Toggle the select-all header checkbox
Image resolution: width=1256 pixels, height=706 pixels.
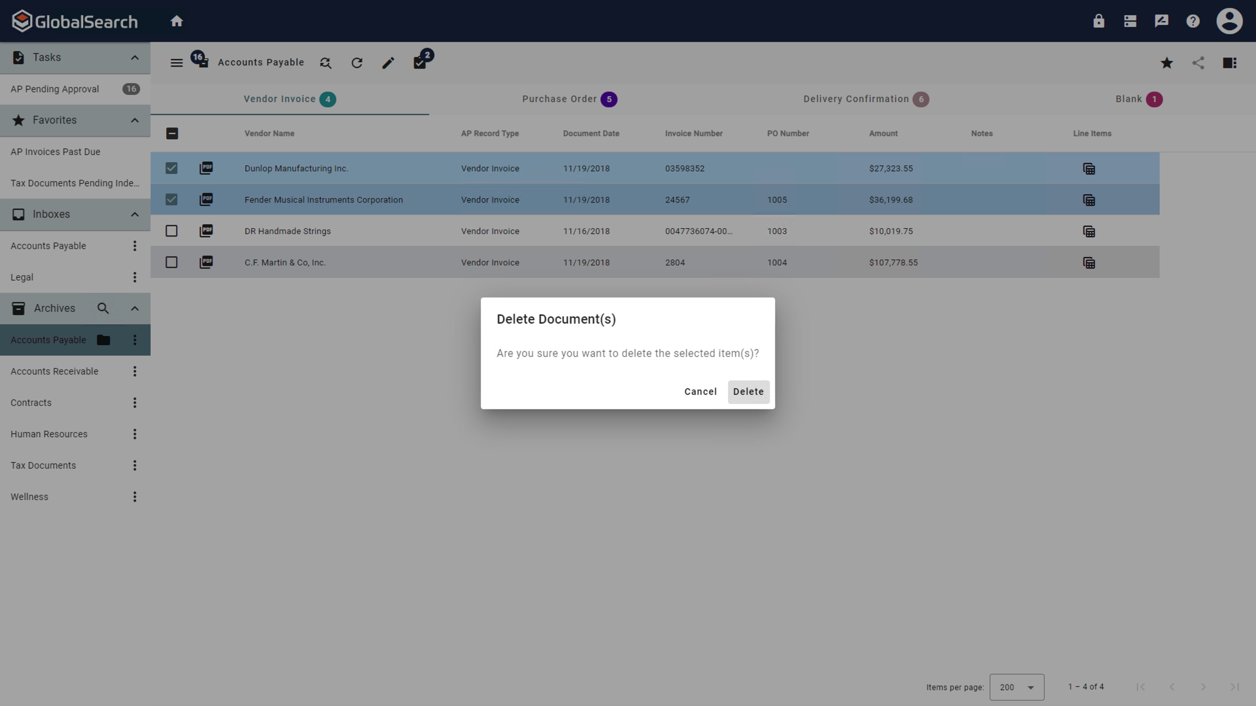(x=172, y=133)
